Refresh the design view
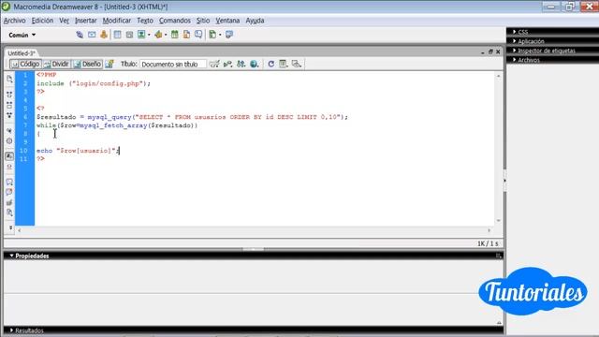The width and height of the screenshot is (599, 337). click(x=270, y=65)
